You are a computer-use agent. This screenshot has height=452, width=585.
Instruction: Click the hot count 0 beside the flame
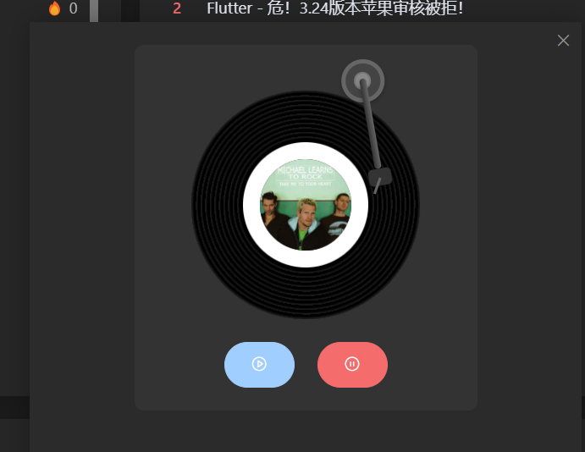pos(73,8)
